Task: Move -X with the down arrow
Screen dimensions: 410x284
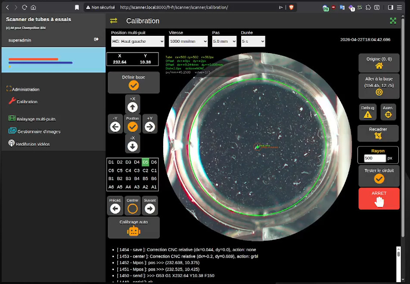Action: tap(132, 144)
